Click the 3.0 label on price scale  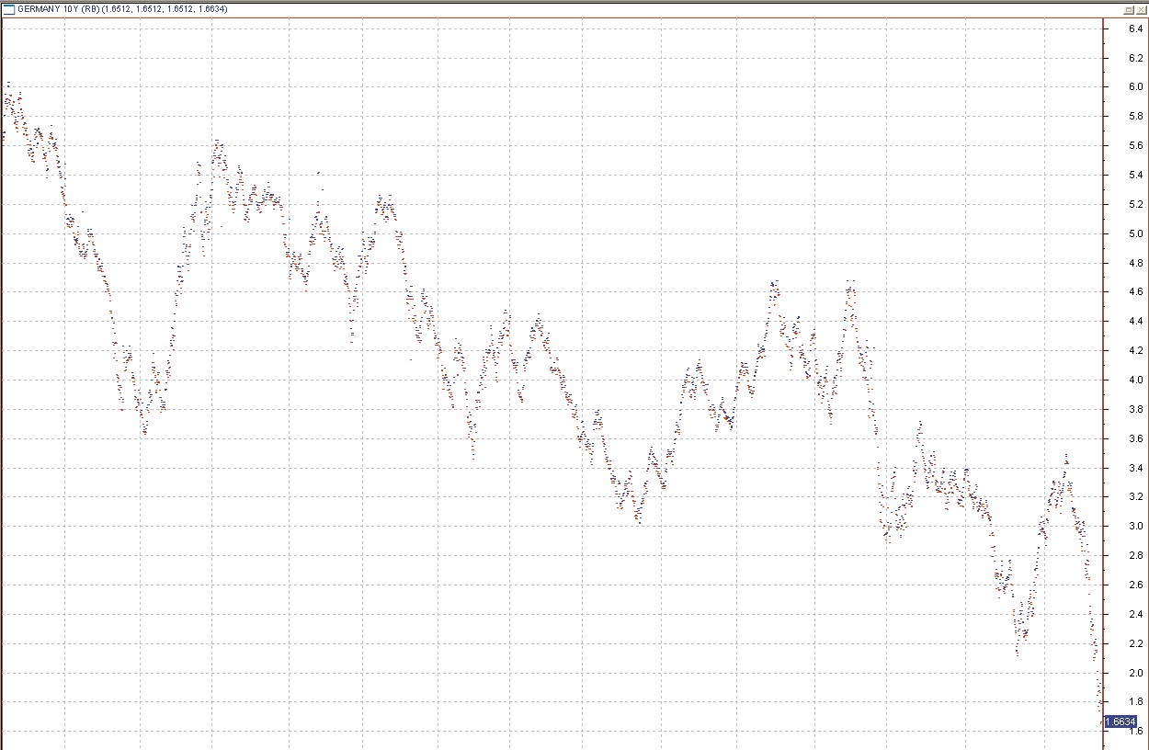(1135, 527)
